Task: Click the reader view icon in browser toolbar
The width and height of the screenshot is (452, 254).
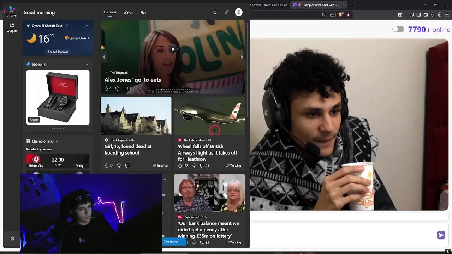Action: coord(400,14)
